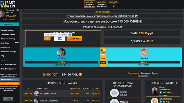Click the blue Играть button
184x103 pixels.
[9, 24]
